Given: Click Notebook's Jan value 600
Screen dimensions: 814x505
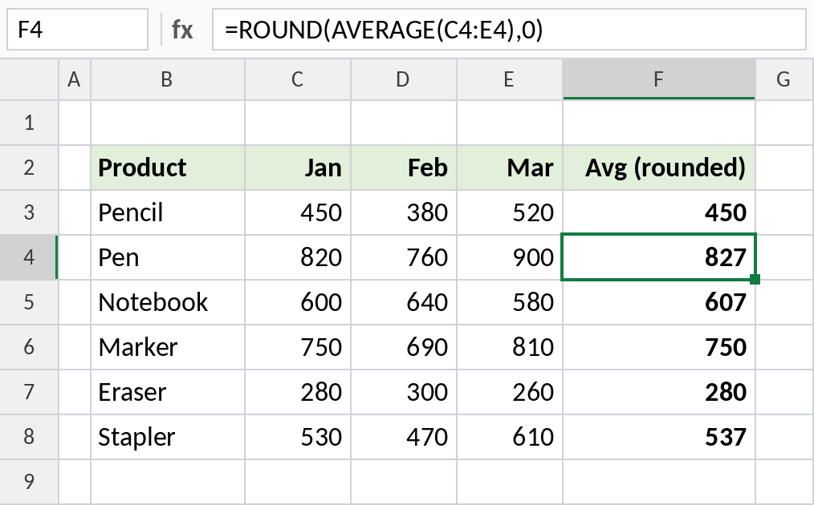Looking at the screenshot, I should (298, 302).
